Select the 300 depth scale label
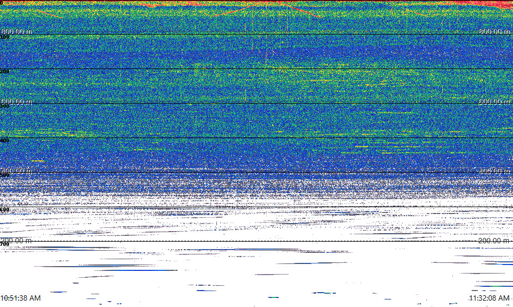The image size is (513, 307). (x=5, y=106)
